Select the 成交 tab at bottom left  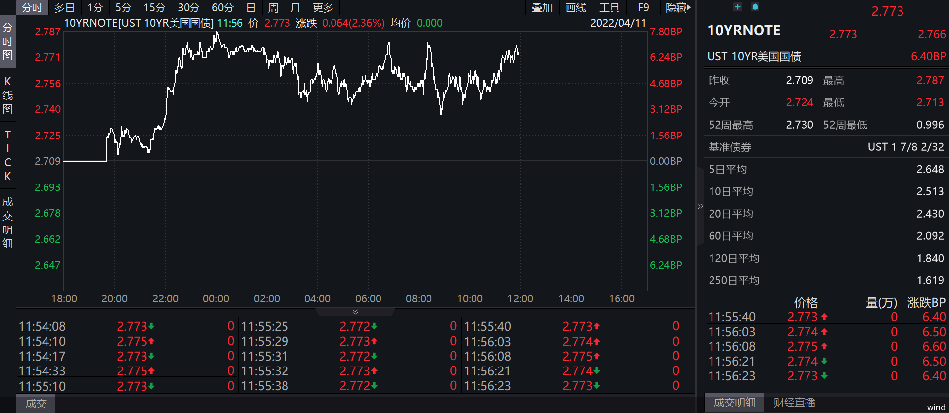click(36, 404)
